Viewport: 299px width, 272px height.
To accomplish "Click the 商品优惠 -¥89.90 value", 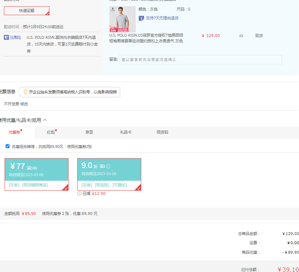I will [x=291, y=252].
